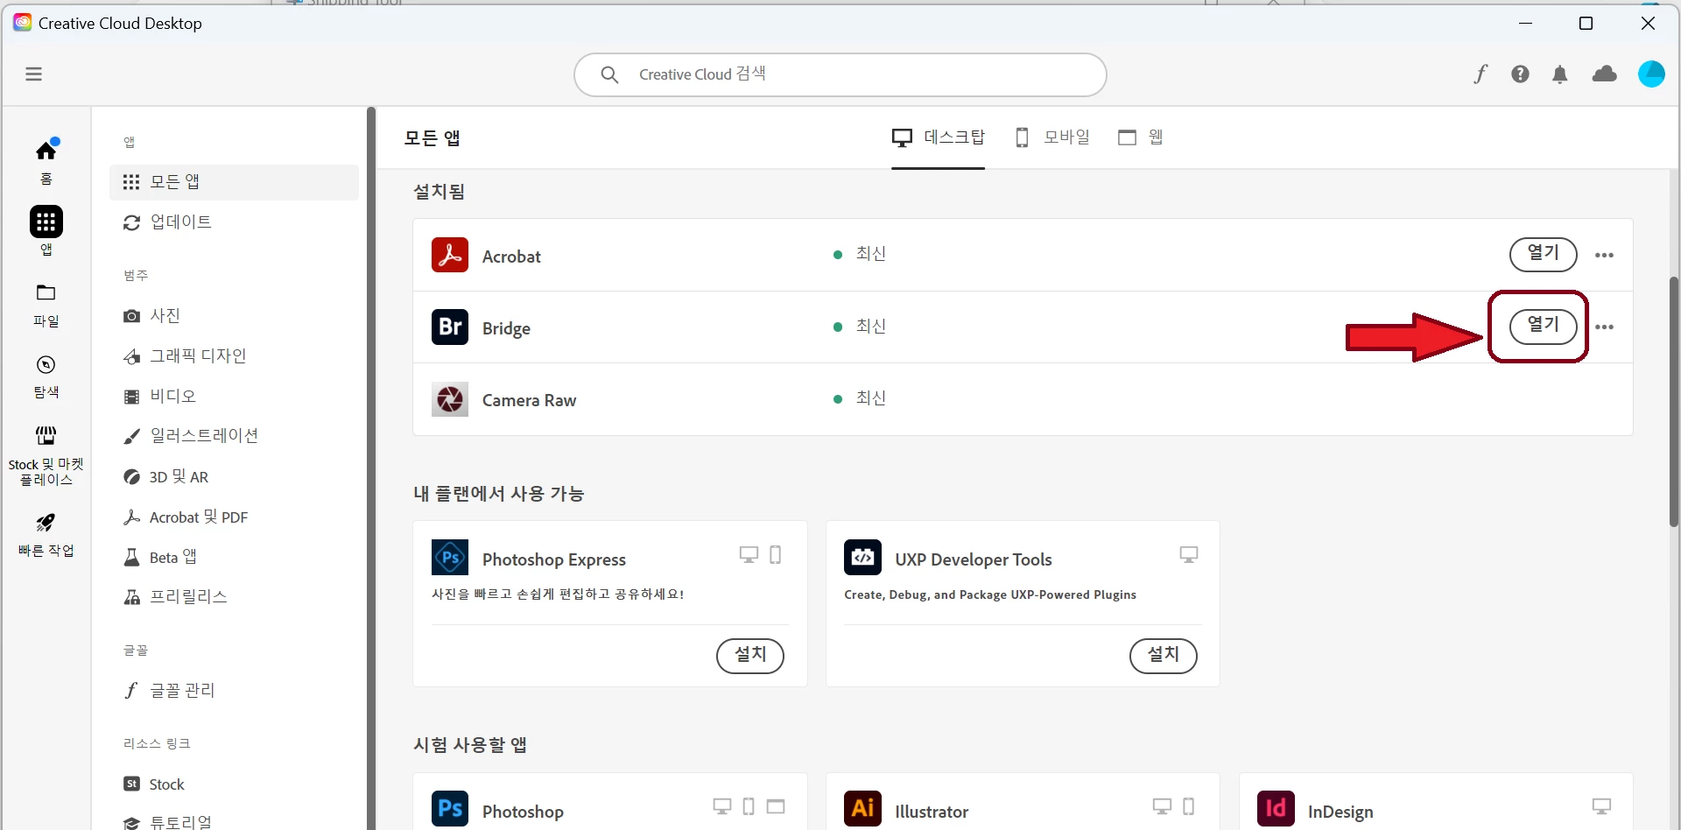Image resolution: width=1681 pixels, height=830 pixels.
Task: Click the InDesign desktop platform icon
Action: pos(1601,806)
